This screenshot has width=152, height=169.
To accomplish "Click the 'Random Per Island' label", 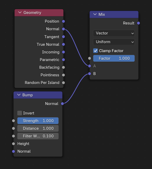I will pyautogui.click(x=42, y=83).
